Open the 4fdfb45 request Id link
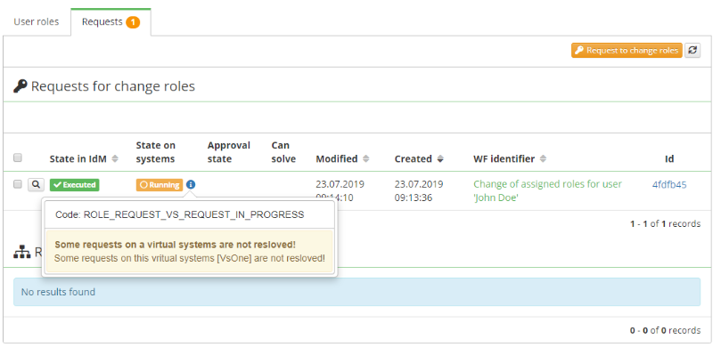Screen dimensions: 713x347 tap(669, 184)
